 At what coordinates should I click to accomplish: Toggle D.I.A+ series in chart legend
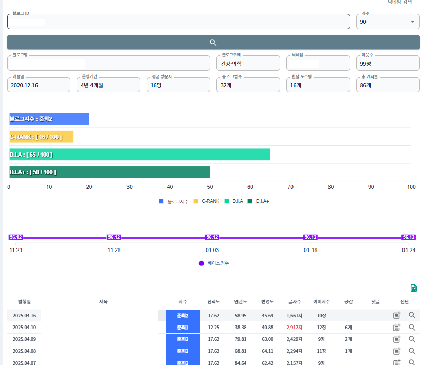click(x=258, y=201)
